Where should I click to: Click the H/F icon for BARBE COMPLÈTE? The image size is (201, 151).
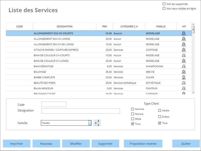(x=184, y=77)
